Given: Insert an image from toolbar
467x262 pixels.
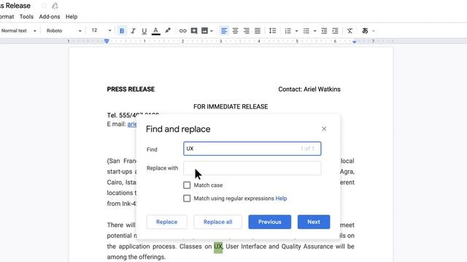Looking at the screenshot, I should click(x=204, y=31).
